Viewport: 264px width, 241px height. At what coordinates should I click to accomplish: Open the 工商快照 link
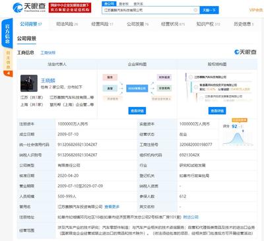point(48,53)
